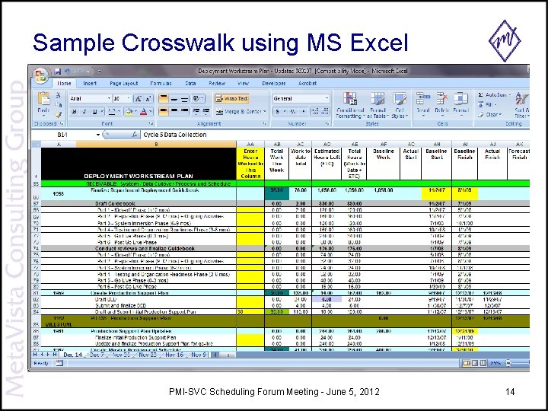
Task: Click the Fill button in Editing group
Action: pos(487,104)
